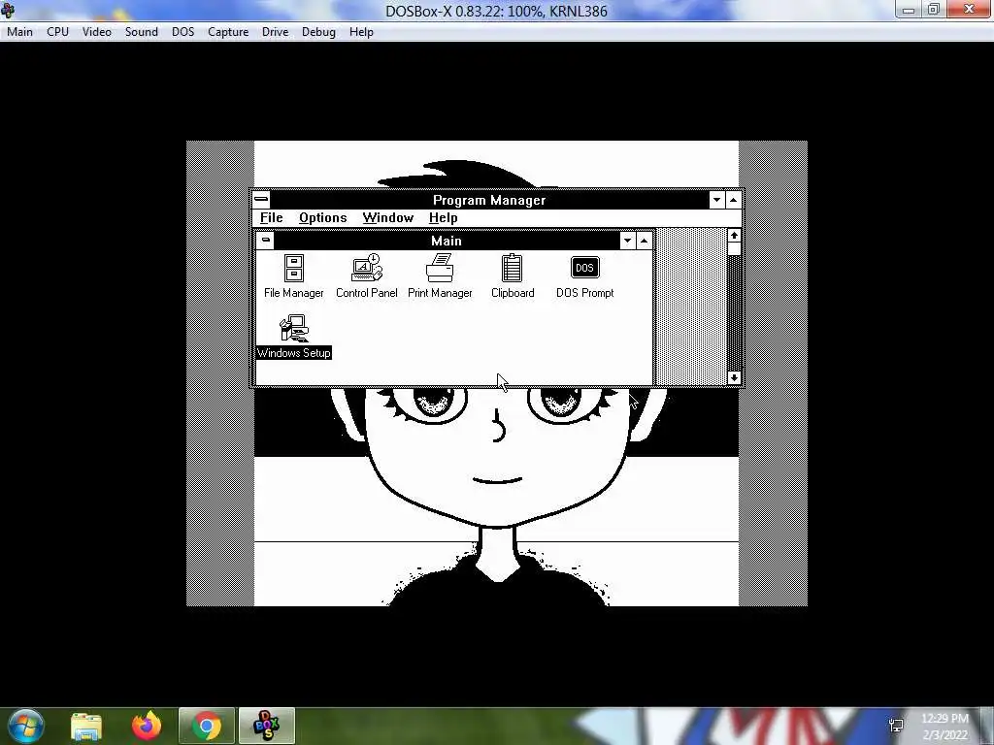Image resolution: width=994 pixels, height=745 pixels.
Task: Click the Windows Start orb
Action: tap(26, 726)
